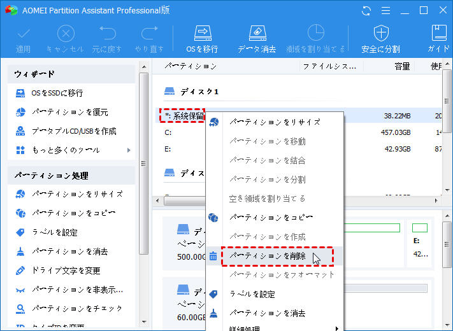The image size is (453, 331).
Task: Click the partition list horizontal scroll left arrow
Action: (157, 201)
